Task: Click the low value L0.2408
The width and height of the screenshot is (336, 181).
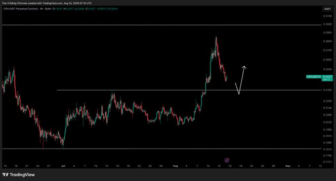Action: 80,9
